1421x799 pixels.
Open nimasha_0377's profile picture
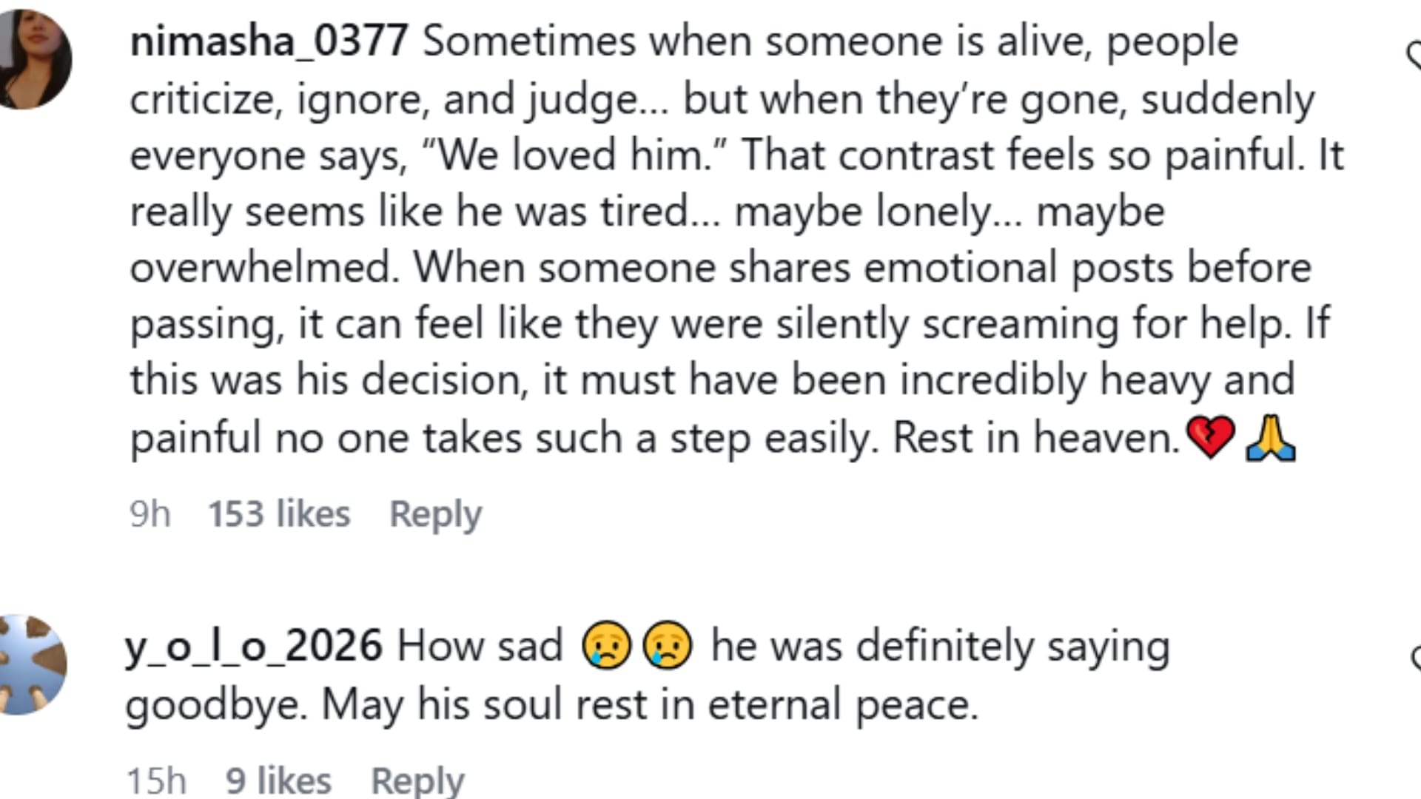click(35, 59)
